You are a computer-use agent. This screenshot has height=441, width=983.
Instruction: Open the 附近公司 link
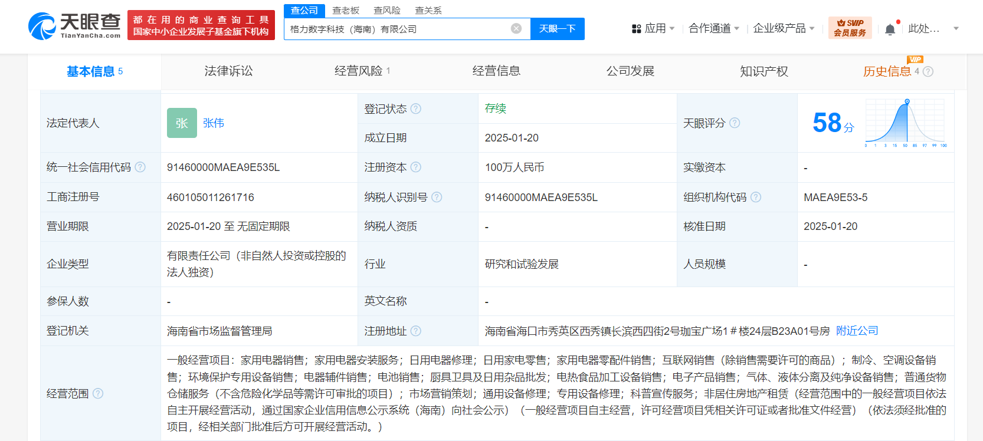(857, 331)
